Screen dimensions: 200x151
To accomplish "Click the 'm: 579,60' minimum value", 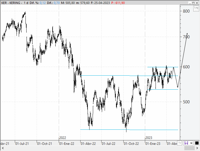I will pos(83,3).
